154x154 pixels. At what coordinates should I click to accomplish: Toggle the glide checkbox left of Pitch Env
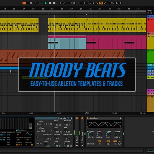pyautogui.click(x=38, y=137)
